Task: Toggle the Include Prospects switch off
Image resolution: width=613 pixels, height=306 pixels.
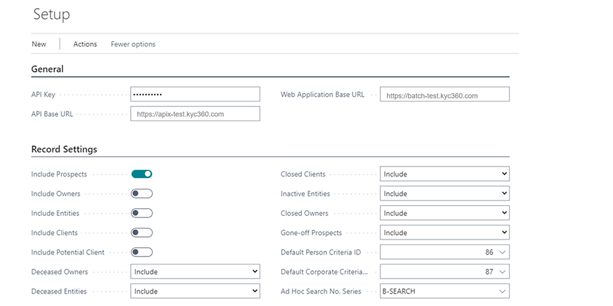Action: coord(142,174)
